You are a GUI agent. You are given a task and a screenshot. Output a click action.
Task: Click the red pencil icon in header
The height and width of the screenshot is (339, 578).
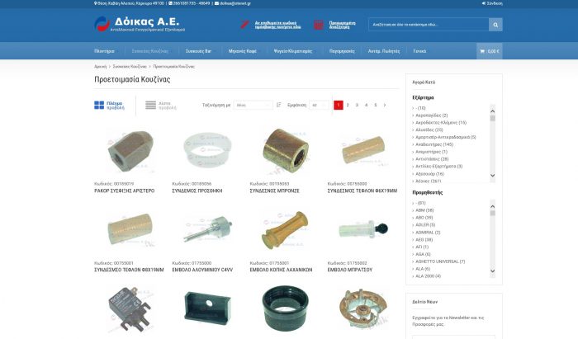pos(244,25)
